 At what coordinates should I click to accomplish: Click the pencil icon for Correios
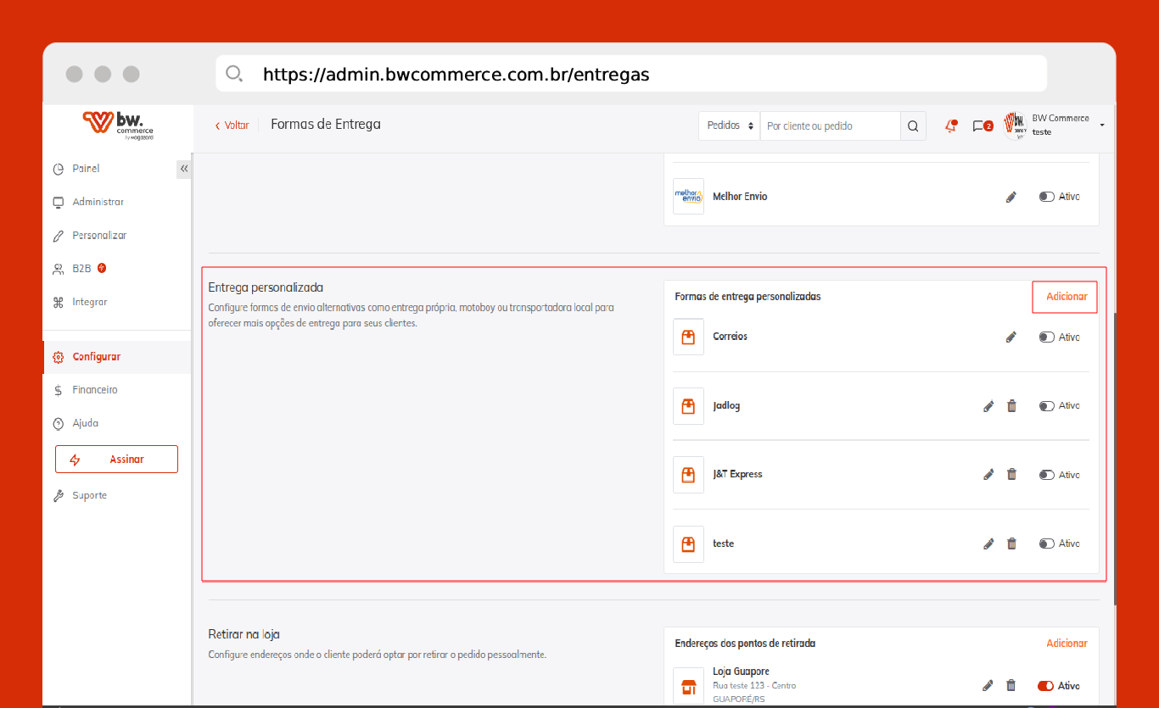point(1011,337)
